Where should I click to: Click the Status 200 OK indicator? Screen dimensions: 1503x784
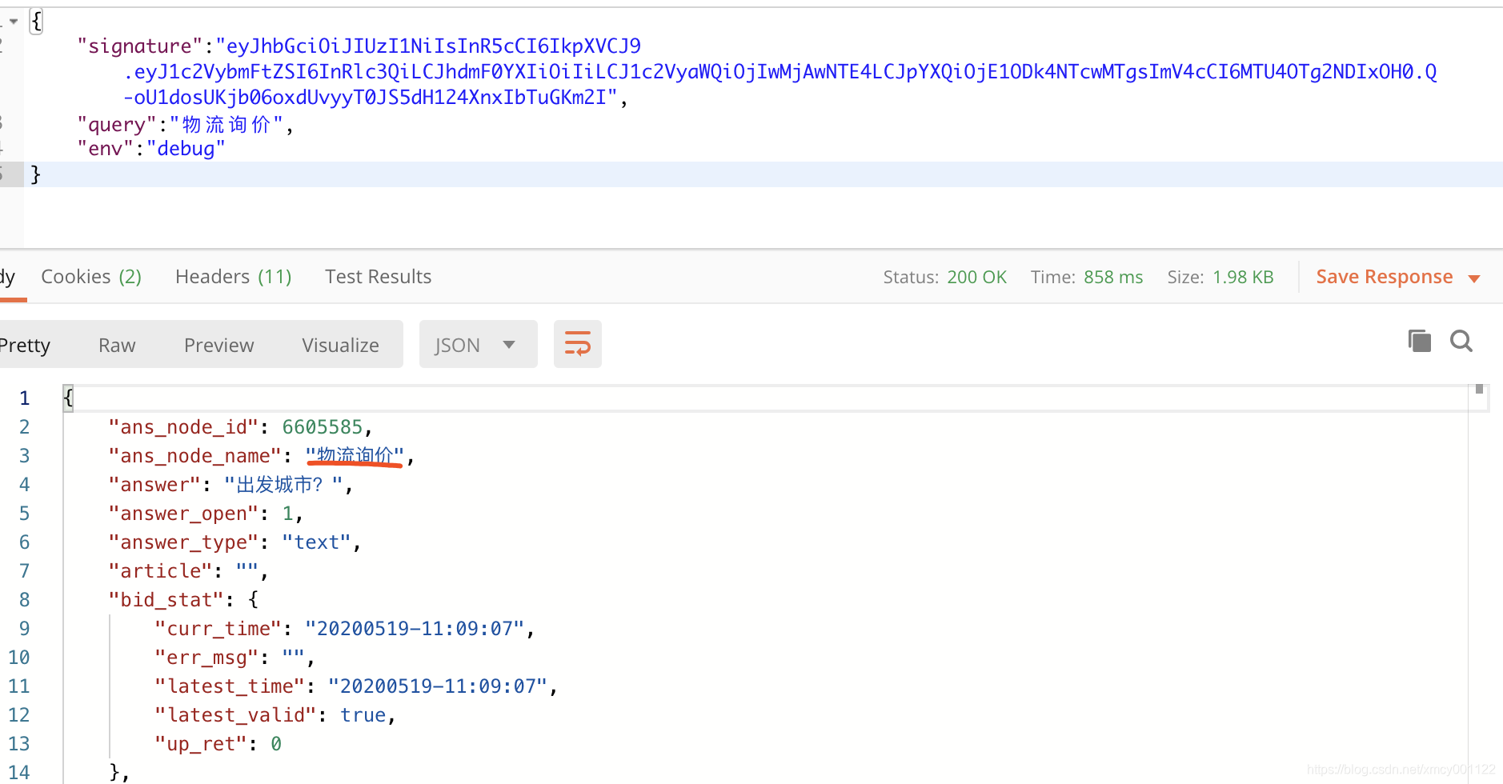coord(944,277)
